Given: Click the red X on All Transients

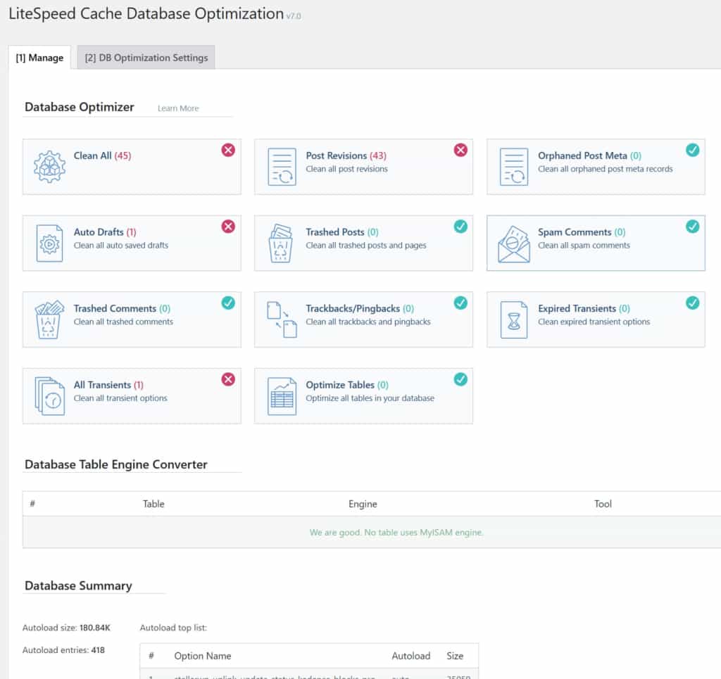Looking at the screenshot, I should point(227,379).
